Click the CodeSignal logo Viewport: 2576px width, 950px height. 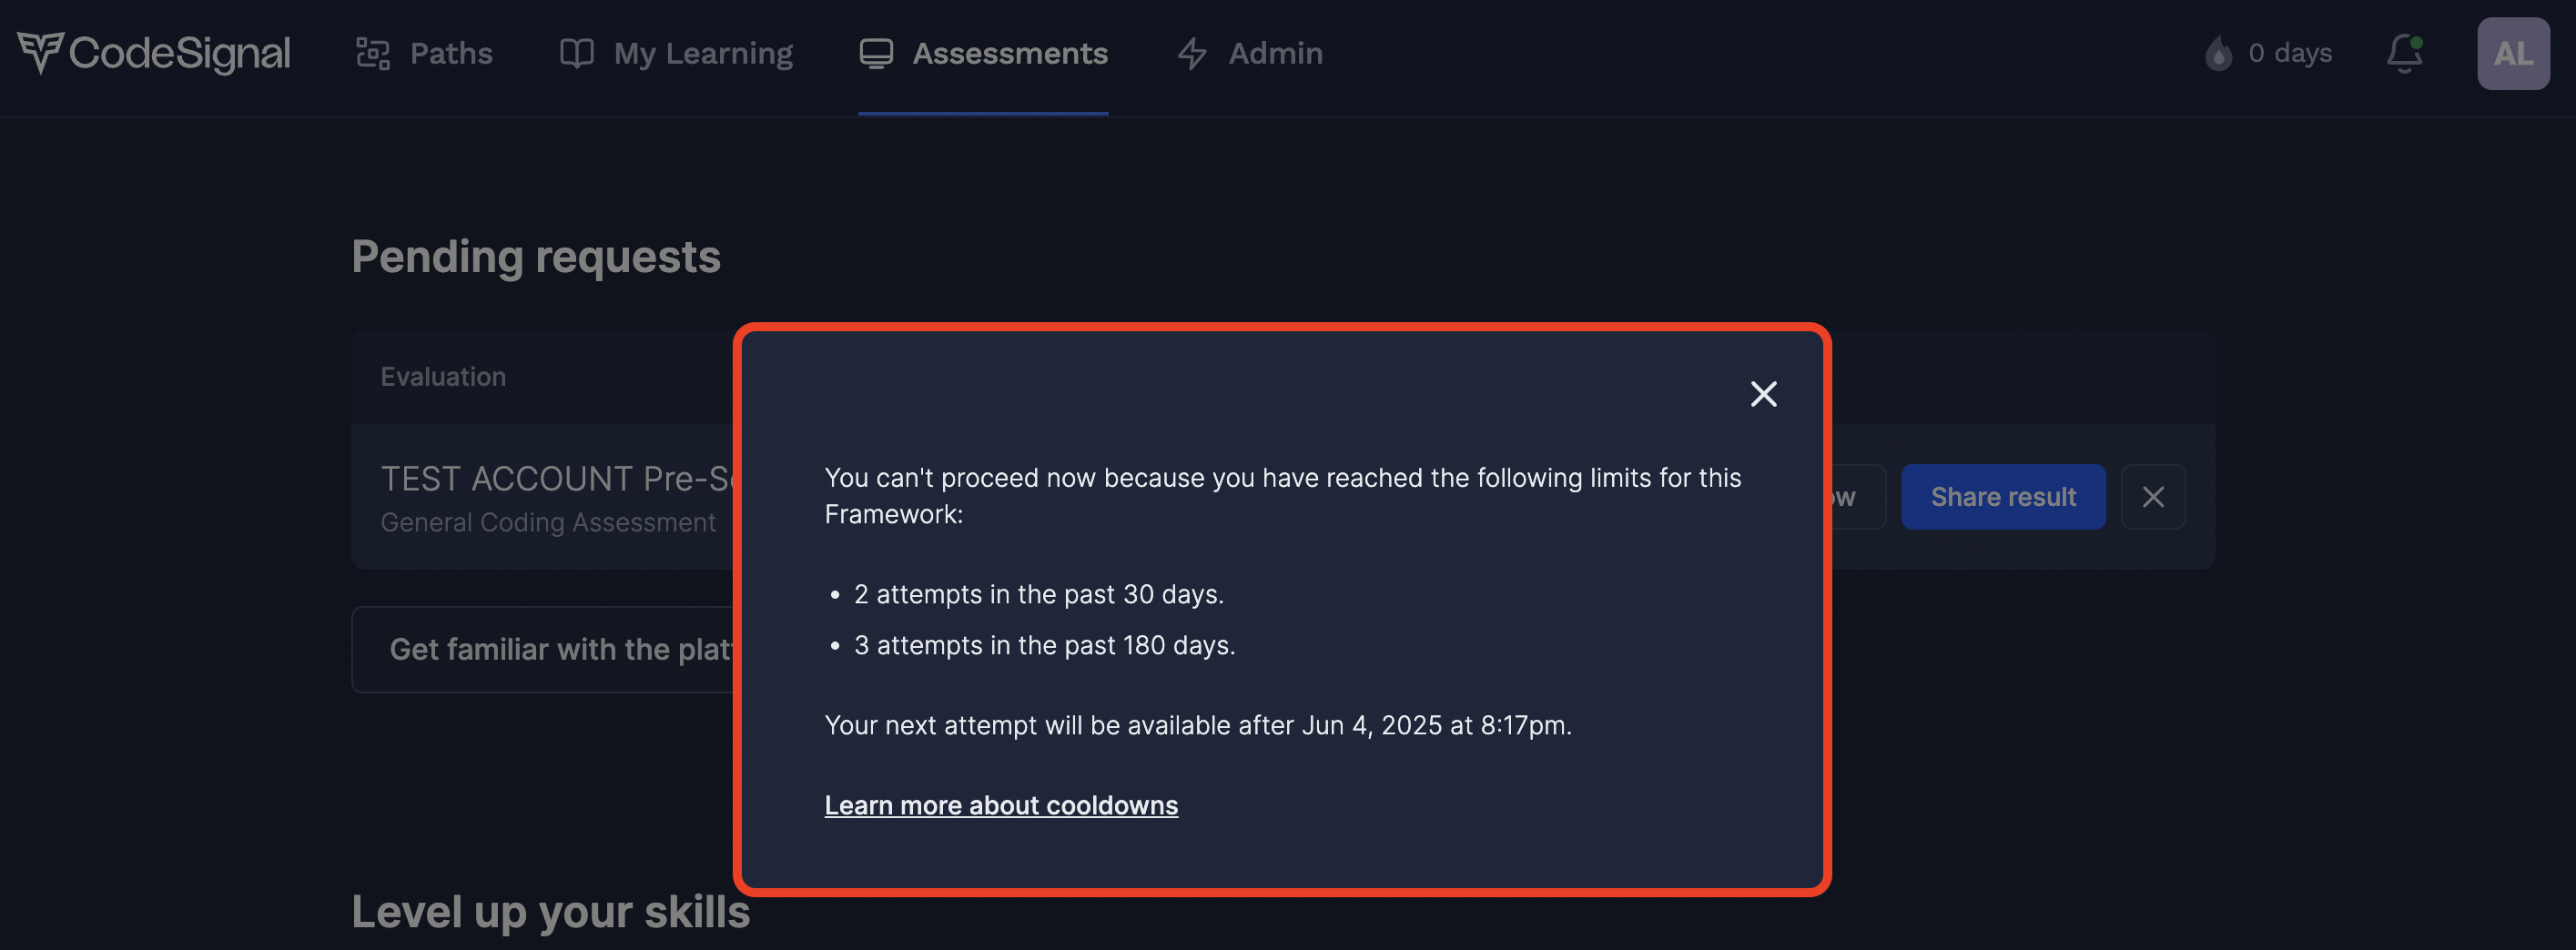click(x=154, y=53)
